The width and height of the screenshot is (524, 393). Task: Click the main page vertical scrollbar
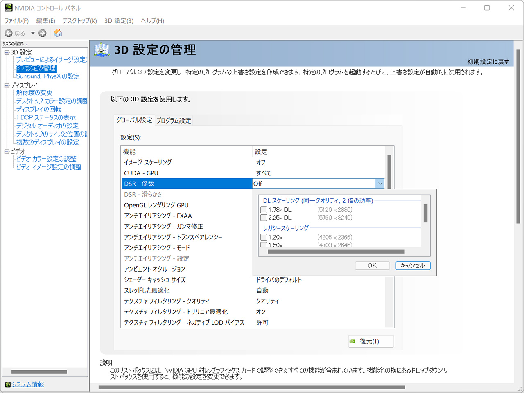[x=518, y=137]
